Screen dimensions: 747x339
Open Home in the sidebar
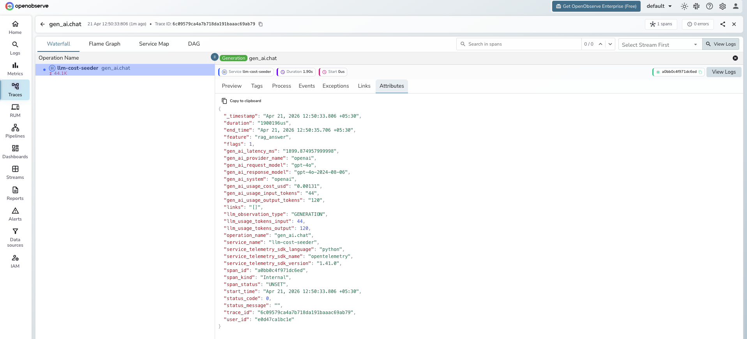[x=15, y=27]
